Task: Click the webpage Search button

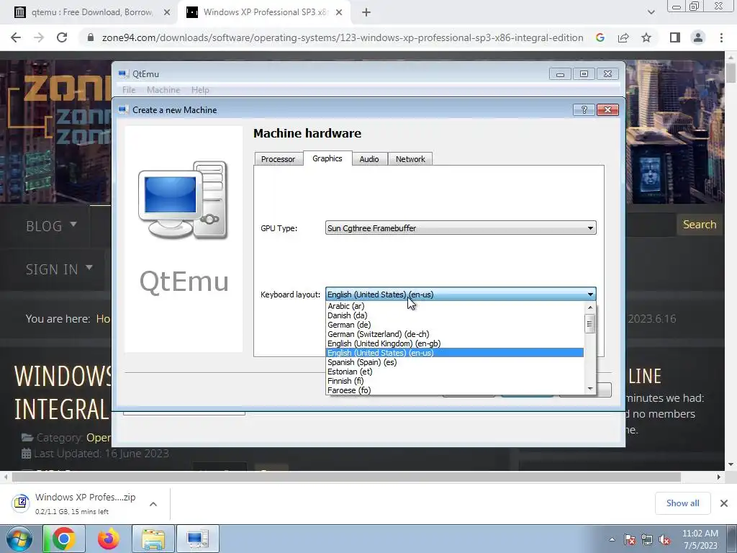Action: pos(700,225)
